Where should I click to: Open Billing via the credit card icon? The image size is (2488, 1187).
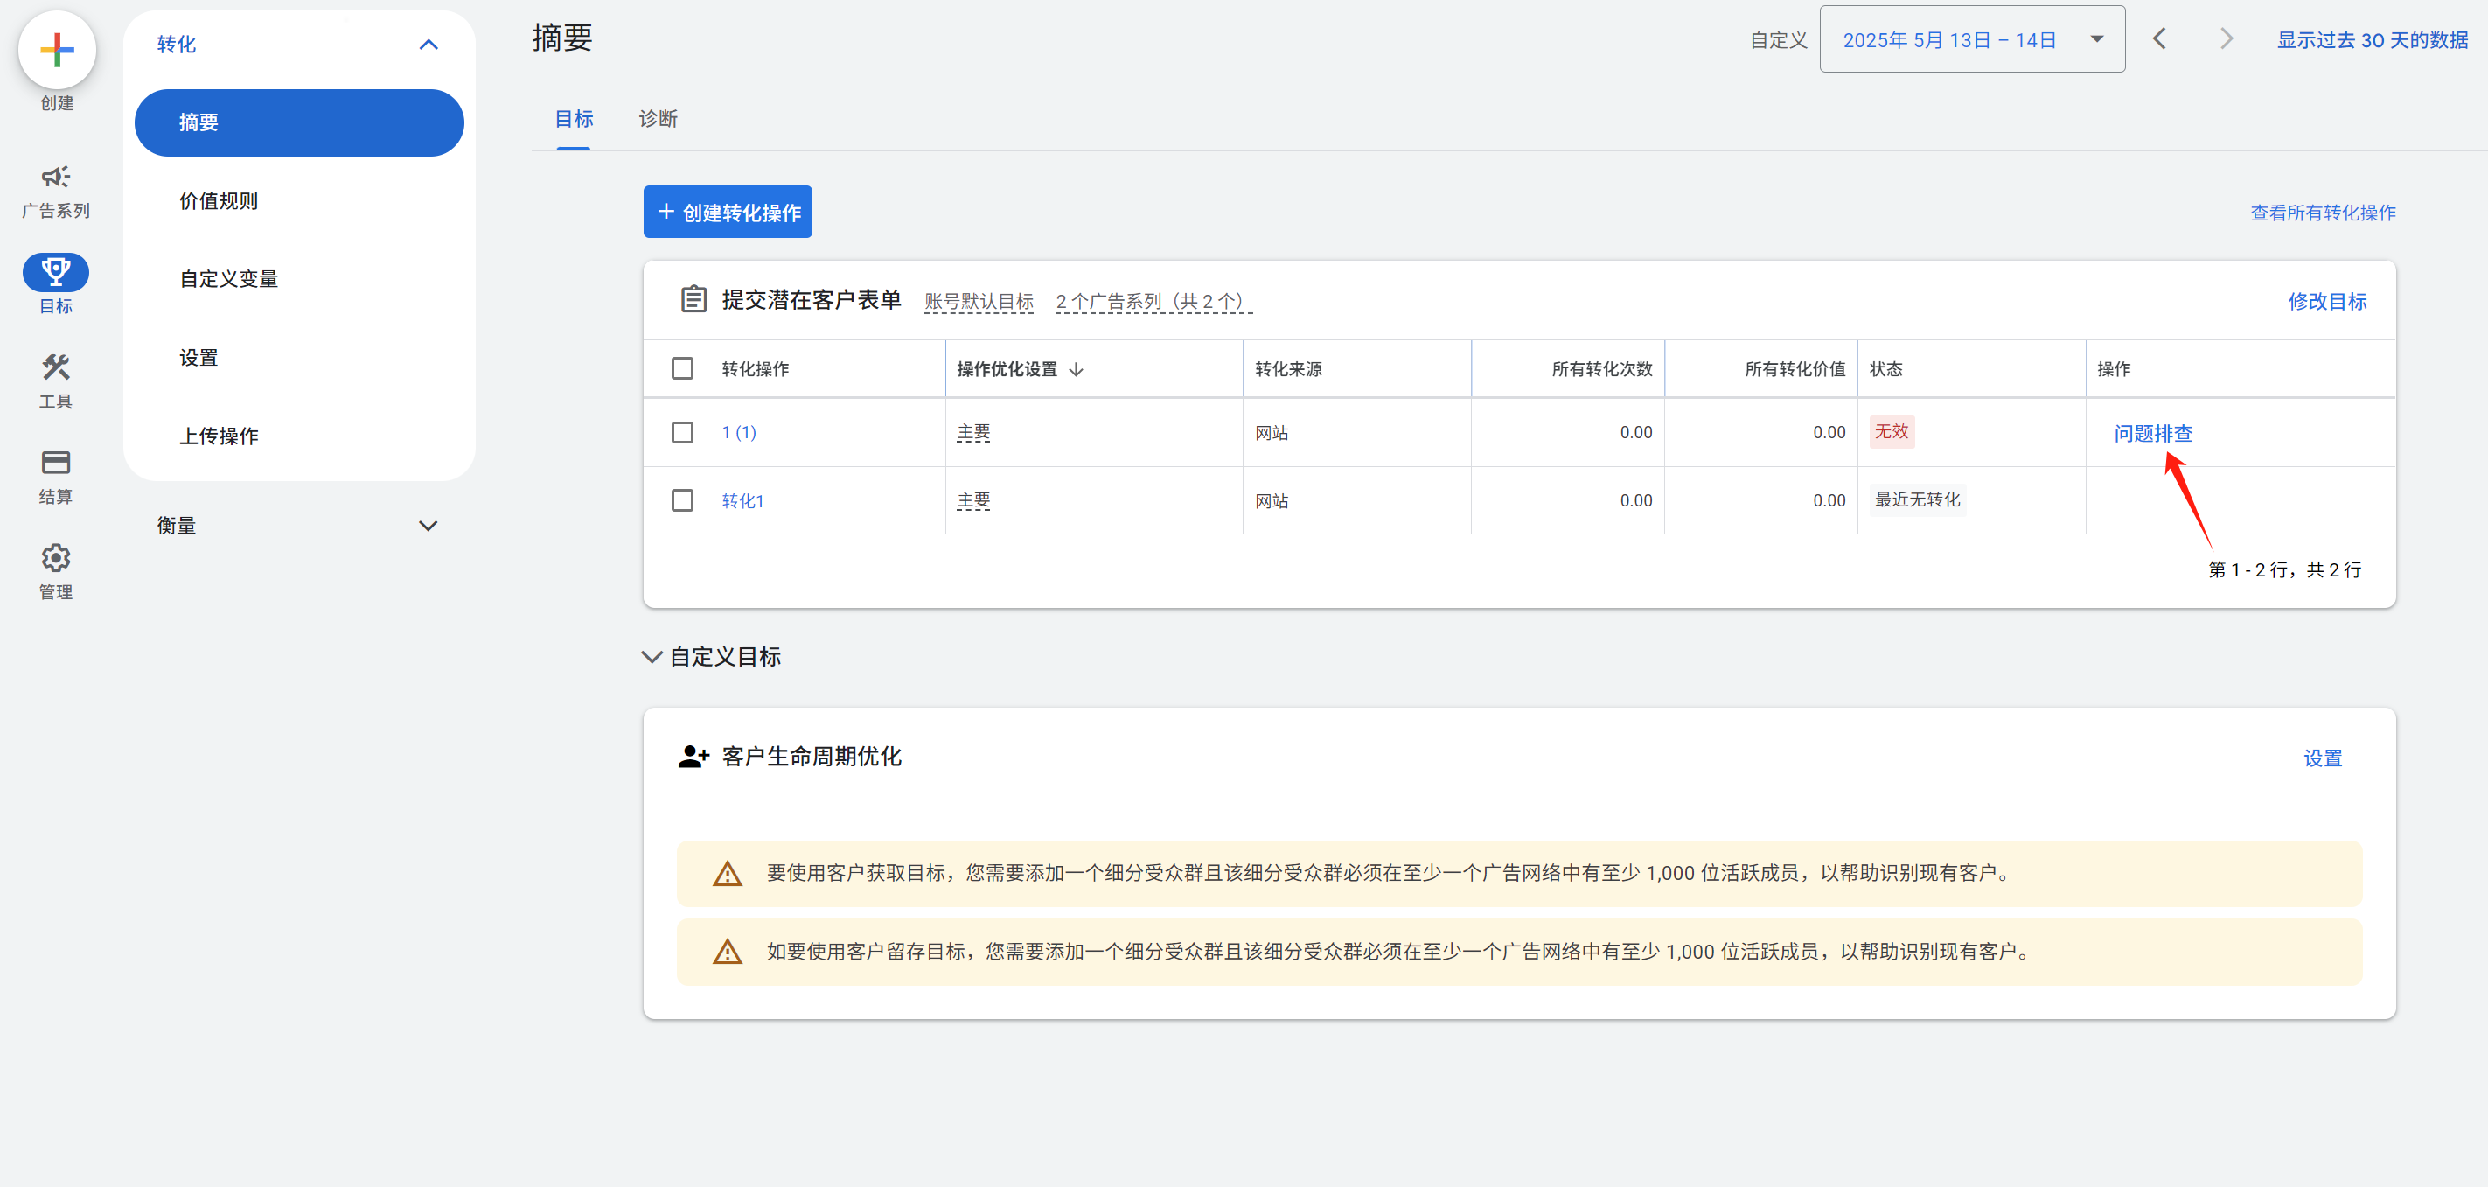pyautogui.click(x=56, y=463)
